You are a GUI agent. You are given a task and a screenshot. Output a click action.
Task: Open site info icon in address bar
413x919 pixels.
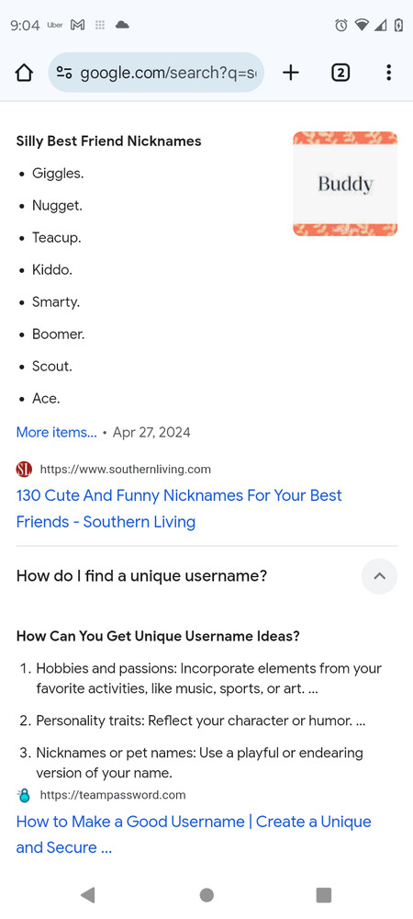tap(63, 73)
